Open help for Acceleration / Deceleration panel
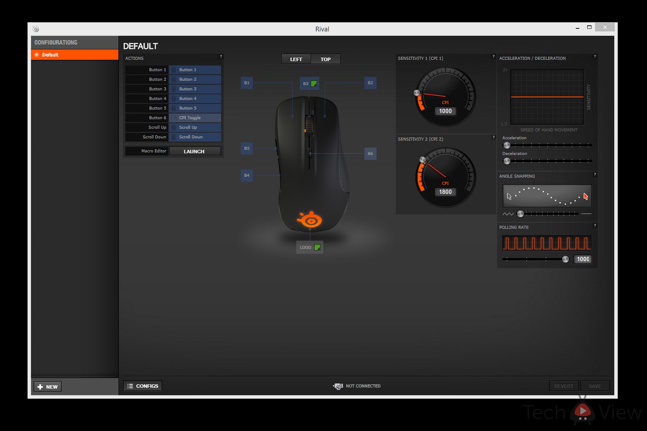This screenshot has width=647, height=431. [x=595, y=57]
